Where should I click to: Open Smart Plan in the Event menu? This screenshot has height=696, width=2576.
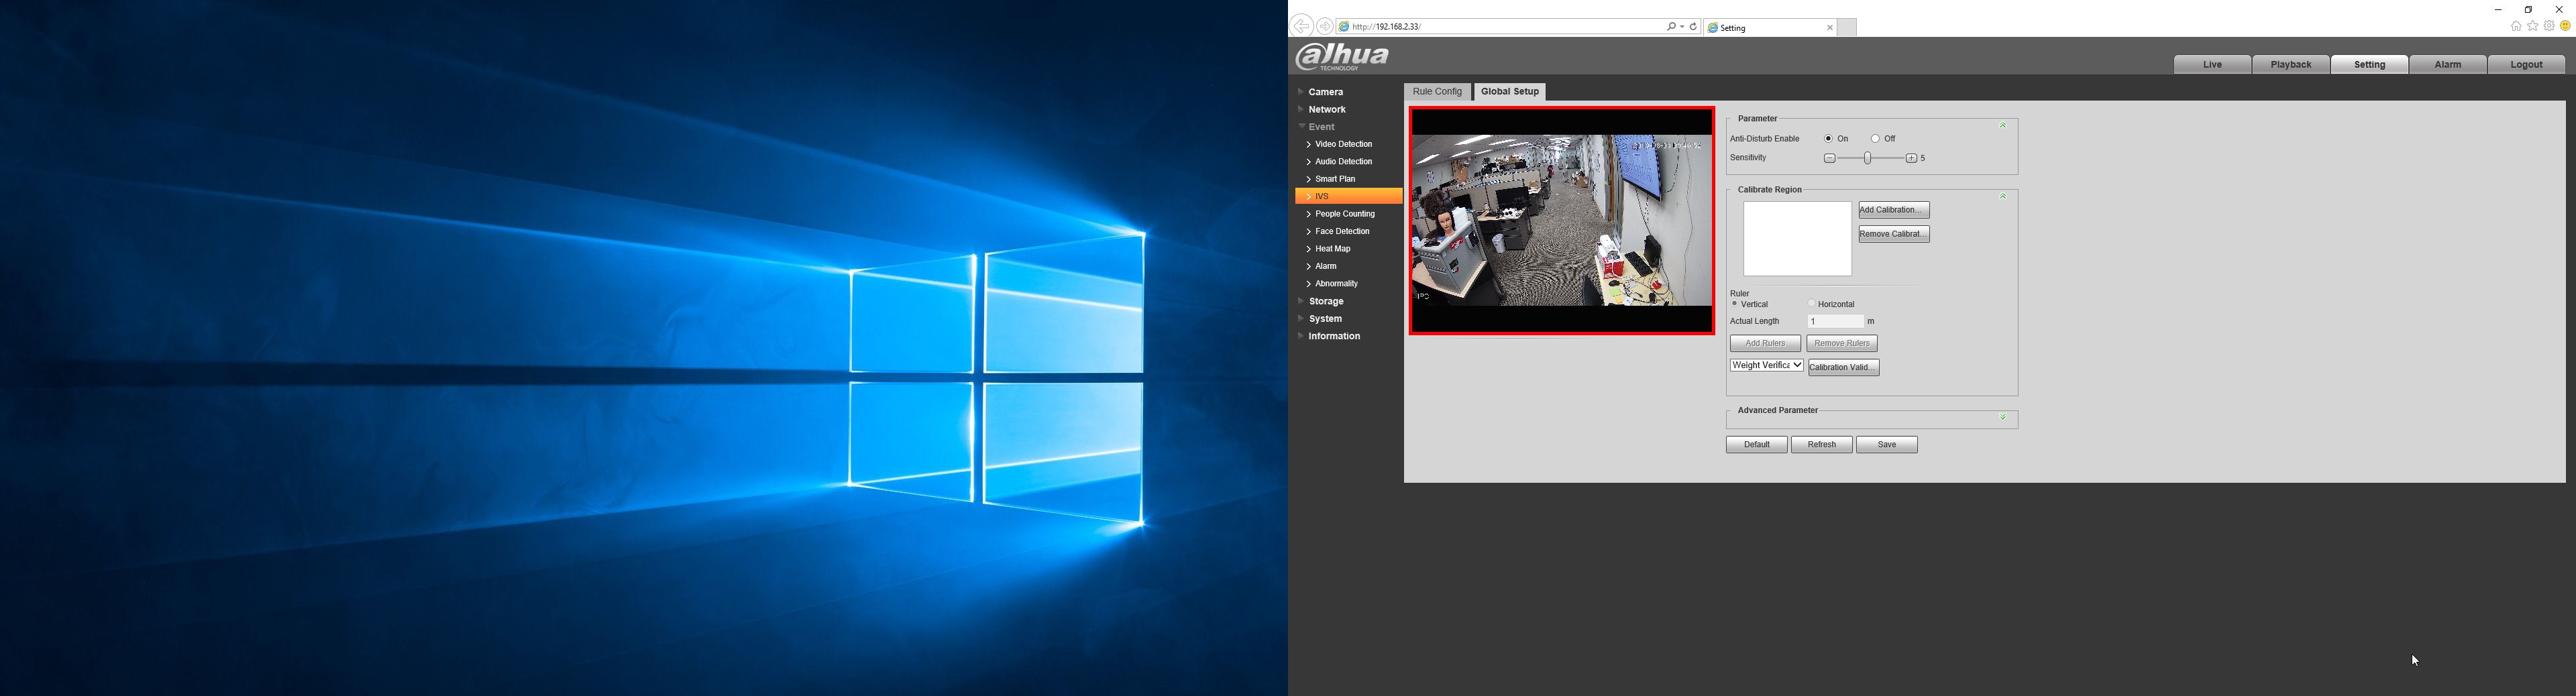point(1335,180)
